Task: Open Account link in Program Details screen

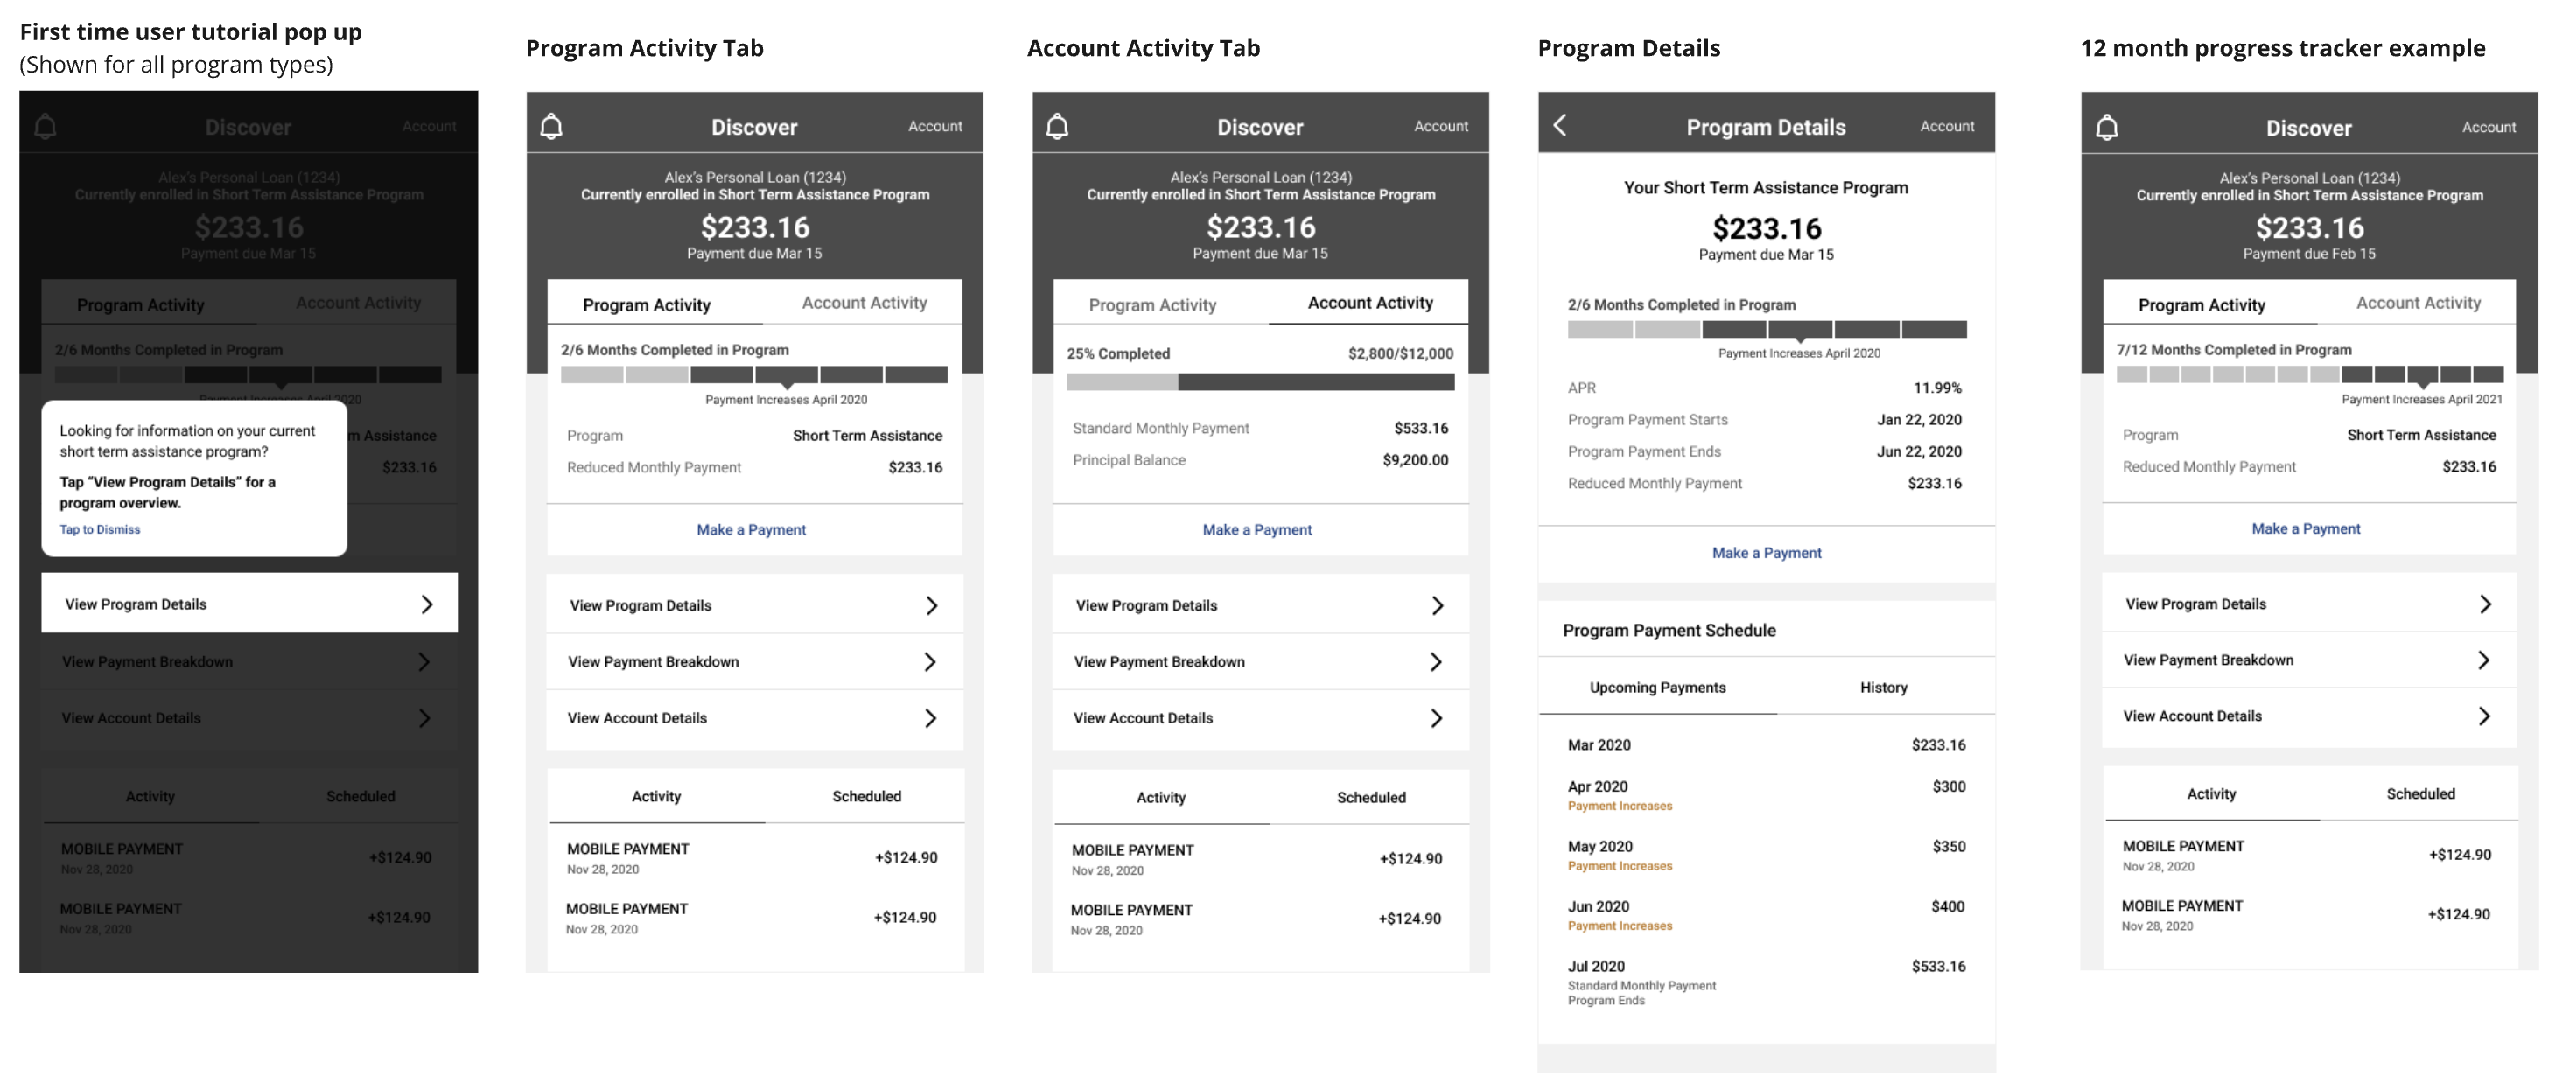Action: tap(1947, 126)
